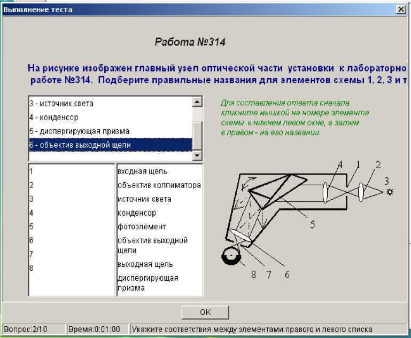Select element number 8 in left list
The width and height of the screenshot is (411, 338).
coord(72,268)
